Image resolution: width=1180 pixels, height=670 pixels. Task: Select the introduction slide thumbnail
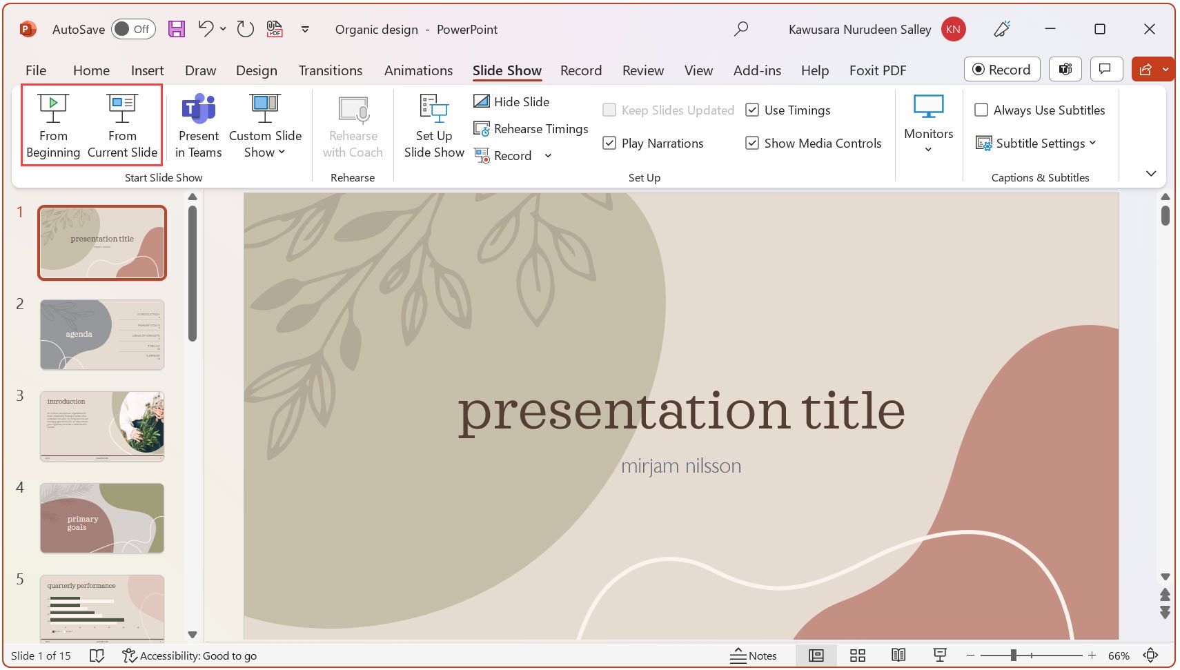pyautogui.click(x=101, y=426)
